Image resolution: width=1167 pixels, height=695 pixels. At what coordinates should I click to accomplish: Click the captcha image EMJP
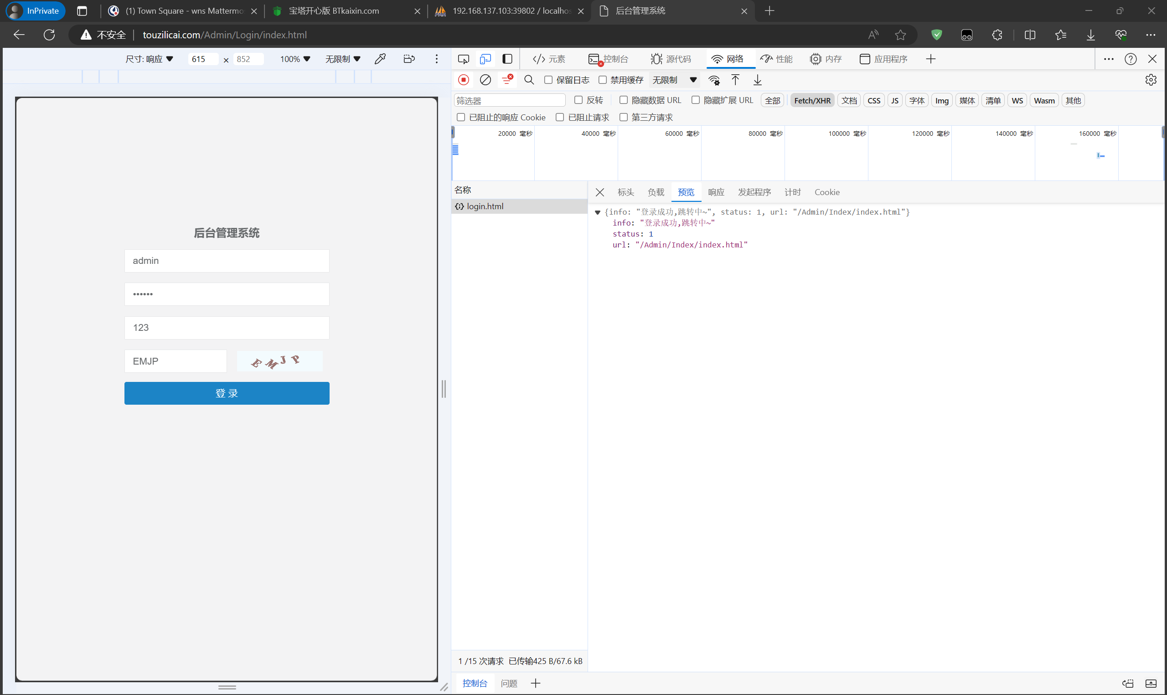click(279, 361)
